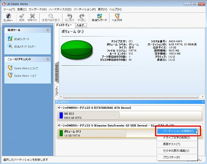207x164 pixels.
Task: Open the Delete Works ヘルプ link
Action: click(x=25, y=76)
